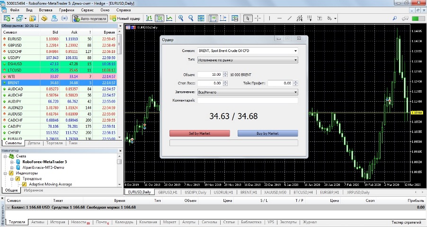Switch chart to line chart mode
Viewport: 427px width, 227px height.
169,18
